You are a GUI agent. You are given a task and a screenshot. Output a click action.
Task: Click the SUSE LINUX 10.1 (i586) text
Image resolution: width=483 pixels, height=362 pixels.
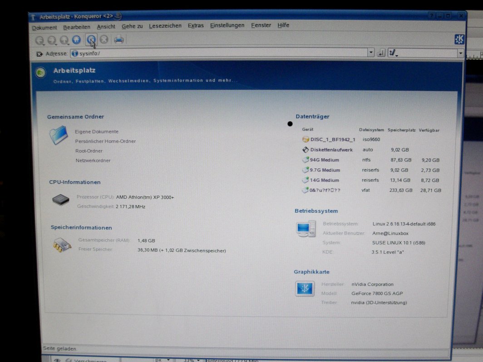point(399,243)
